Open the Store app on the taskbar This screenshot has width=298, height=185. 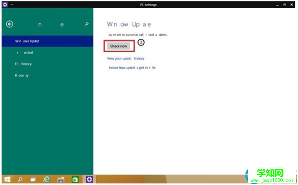[x=75, y=179]
